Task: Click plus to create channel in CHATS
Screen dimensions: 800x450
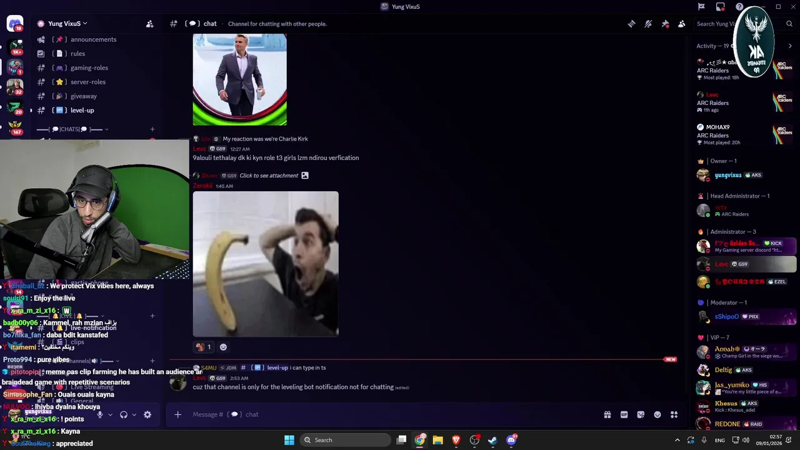Action: click(x=152, y=129)
